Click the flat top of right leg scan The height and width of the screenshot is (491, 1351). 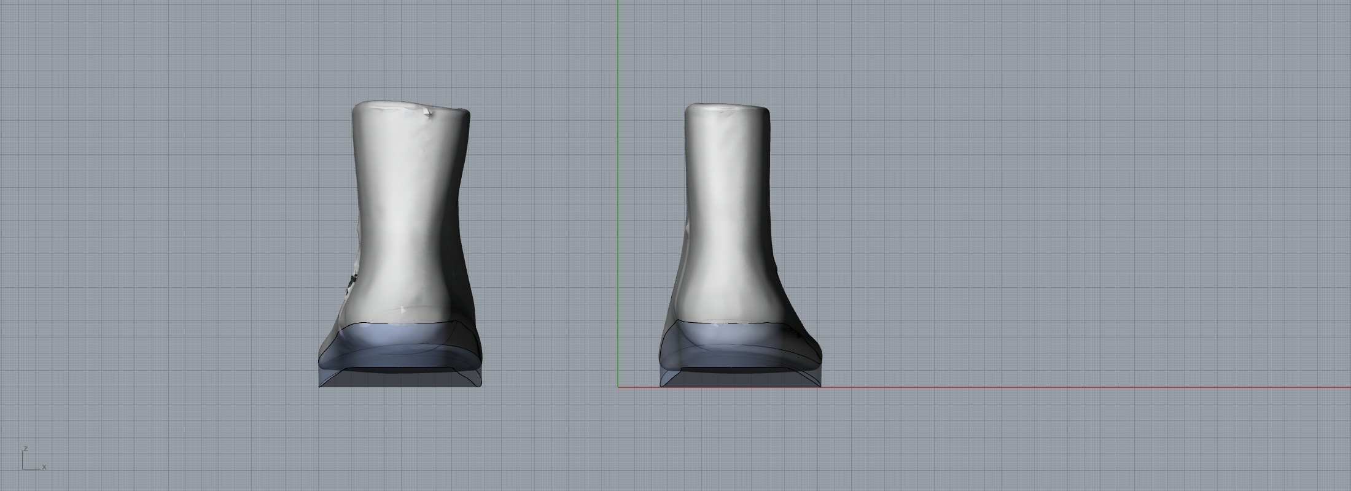[x=726, y=109]
